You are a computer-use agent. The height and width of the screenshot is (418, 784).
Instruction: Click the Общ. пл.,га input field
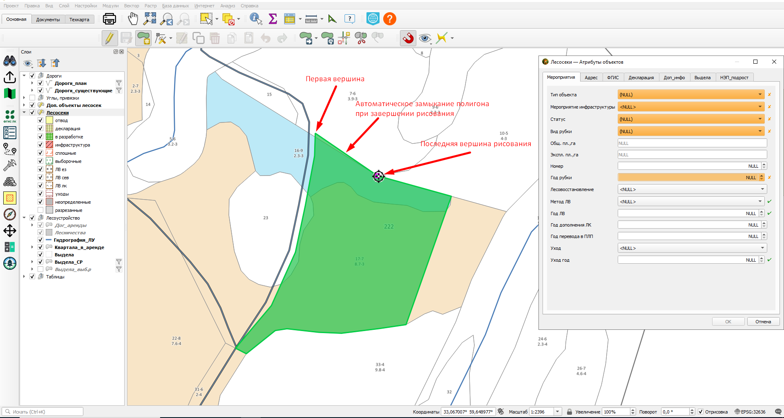692,143
